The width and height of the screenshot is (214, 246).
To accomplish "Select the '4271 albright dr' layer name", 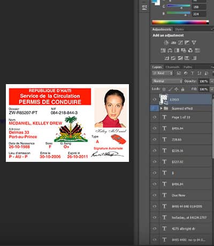I will tap(184, 229).
